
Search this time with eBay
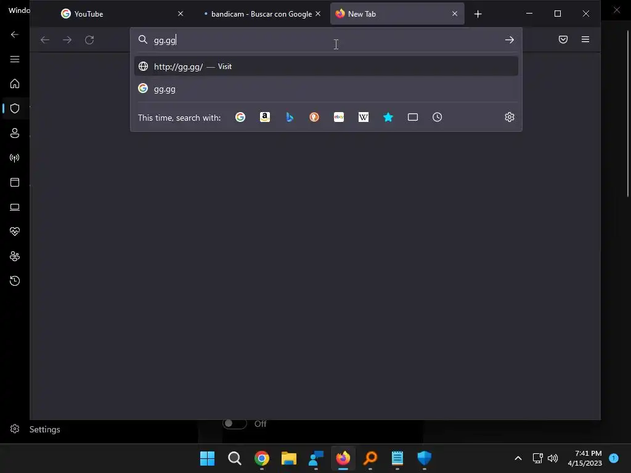tap(339, 117)
